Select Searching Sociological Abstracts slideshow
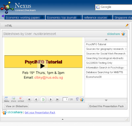Image resolution: width=132 pixels, height=126 pixels. [x=106, y=58]
